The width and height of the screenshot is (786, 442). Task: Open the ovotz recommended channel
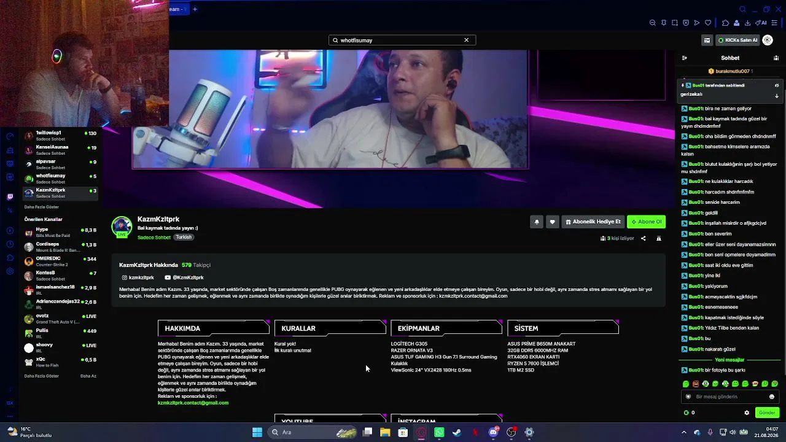(60, 319)
